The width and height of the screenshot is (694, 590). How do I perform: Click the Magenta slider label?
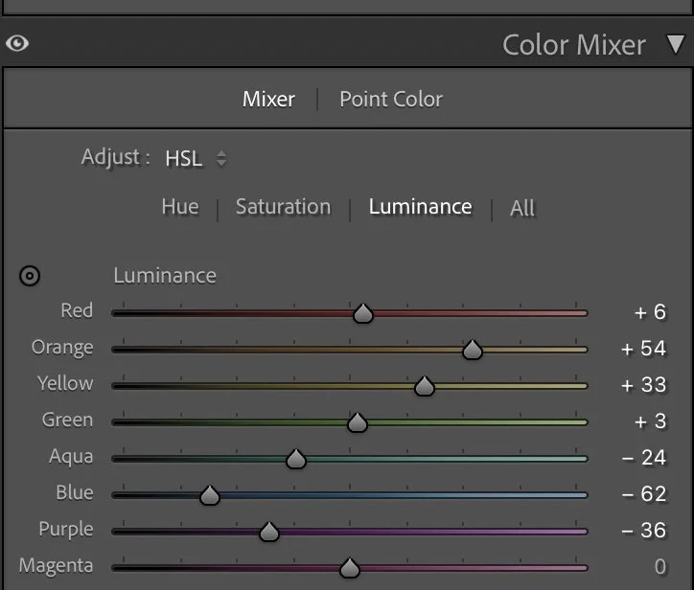click(x=57, y=566)
